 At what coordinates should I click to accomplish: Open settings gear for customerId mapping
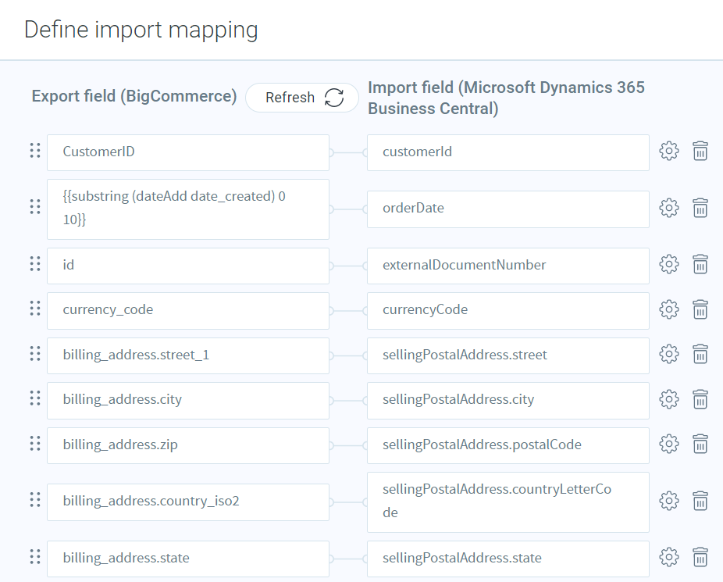(x=669, y=151)
